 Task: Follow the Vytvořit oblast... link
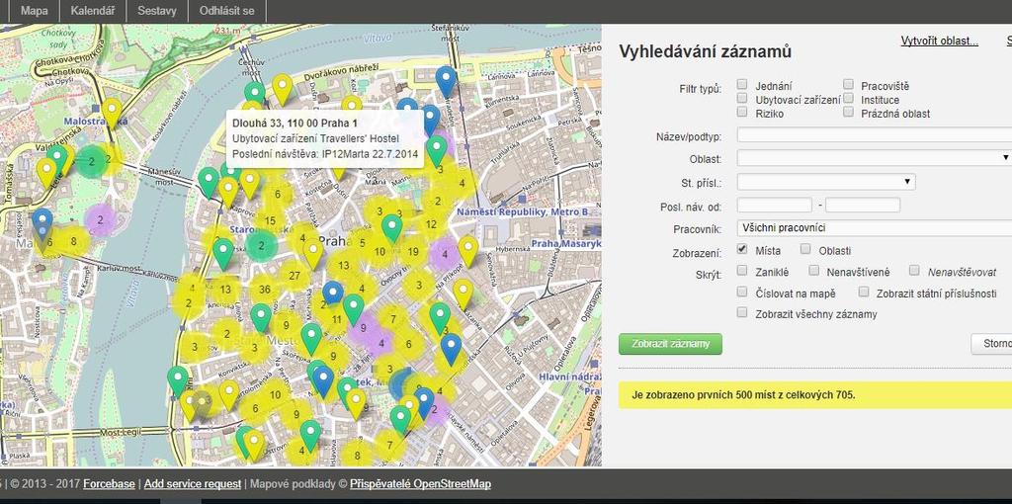click(x=939, y=42)
